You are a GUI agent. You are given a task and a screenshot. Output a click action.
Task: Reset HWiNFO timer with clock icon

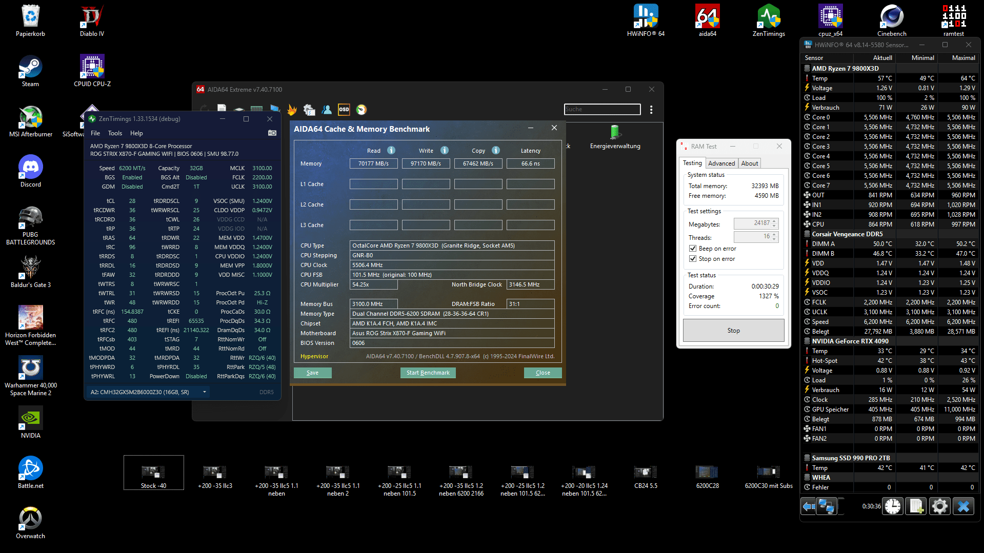tap(893, 506)
